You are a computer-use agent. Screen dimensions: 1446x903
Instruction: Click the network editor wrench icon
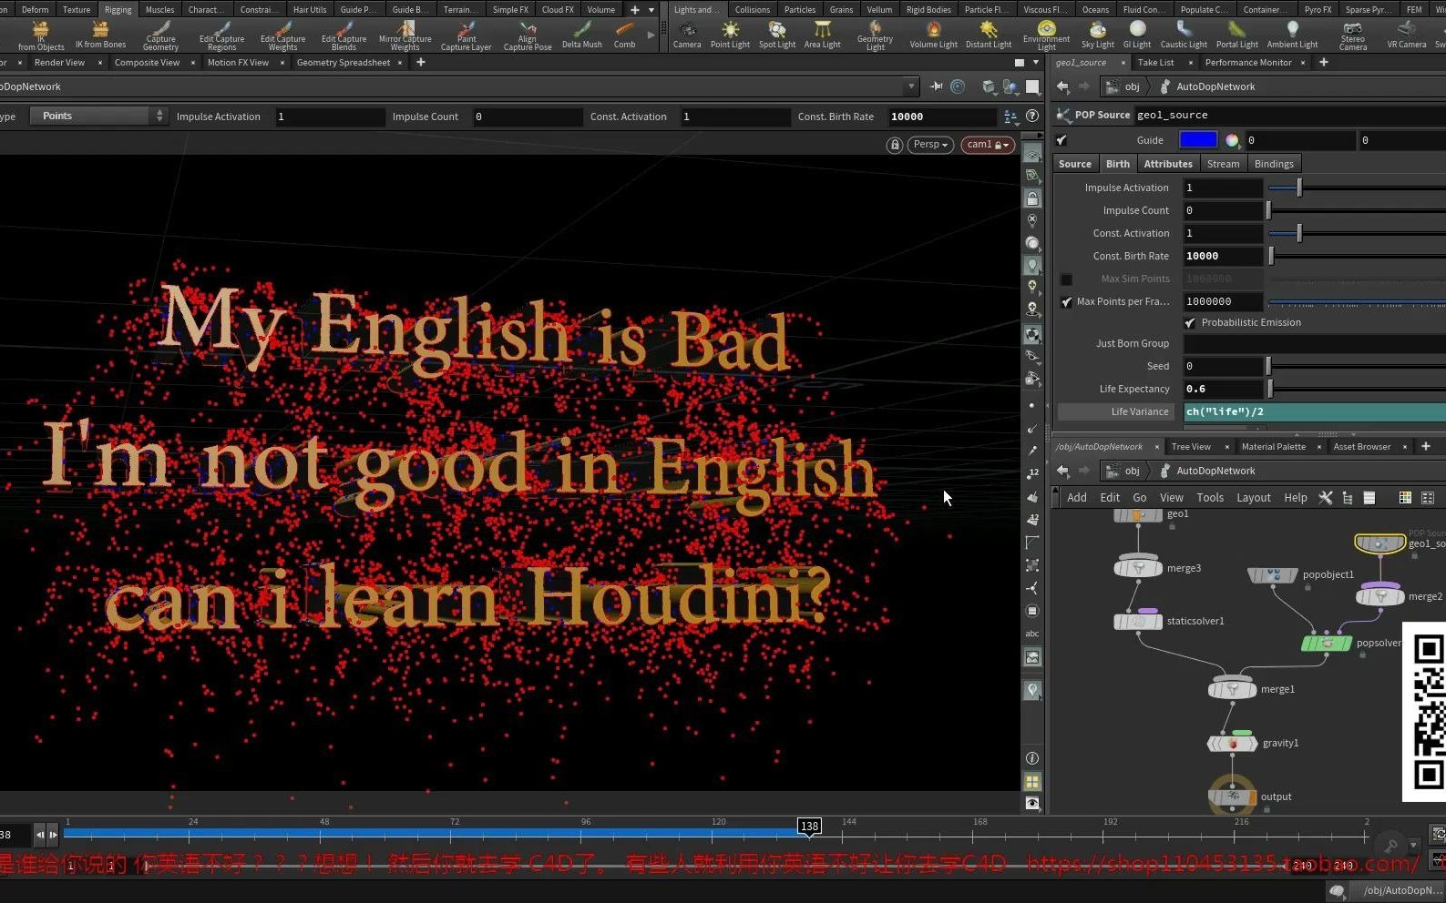1326,498
